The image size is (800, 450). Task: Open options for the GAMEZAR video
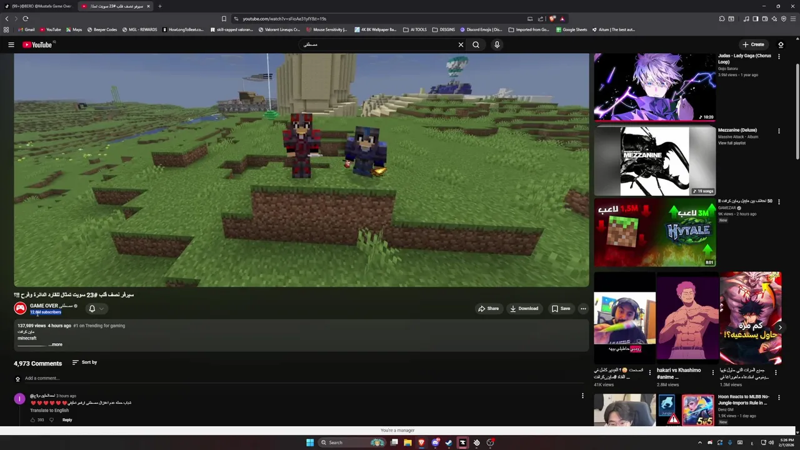click(779, 202)
